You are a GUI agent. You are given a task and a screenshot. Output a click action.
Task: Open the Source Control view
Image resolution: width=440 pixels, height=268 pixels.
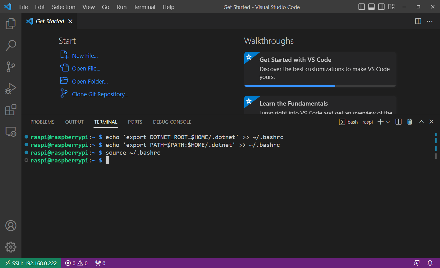tap(11, 67)
